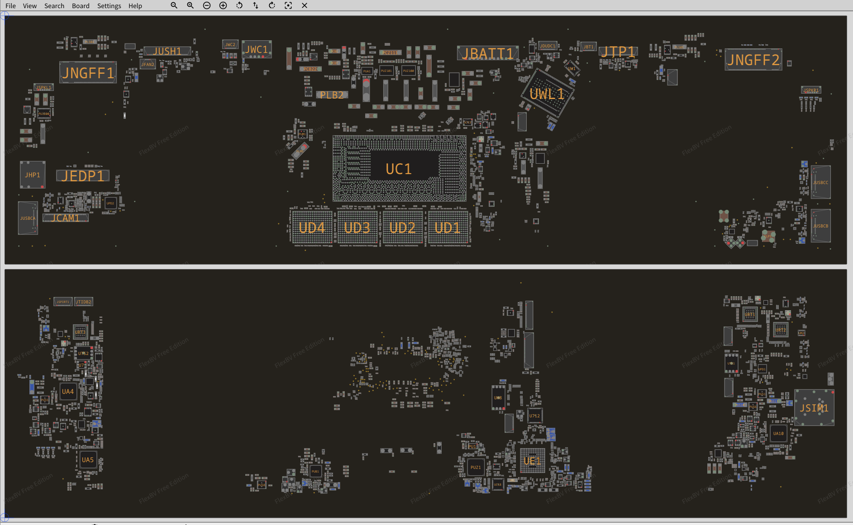Viewport: 853px width, 525px height.
Task: Open the View menu
Action: (x=30, y=6)
